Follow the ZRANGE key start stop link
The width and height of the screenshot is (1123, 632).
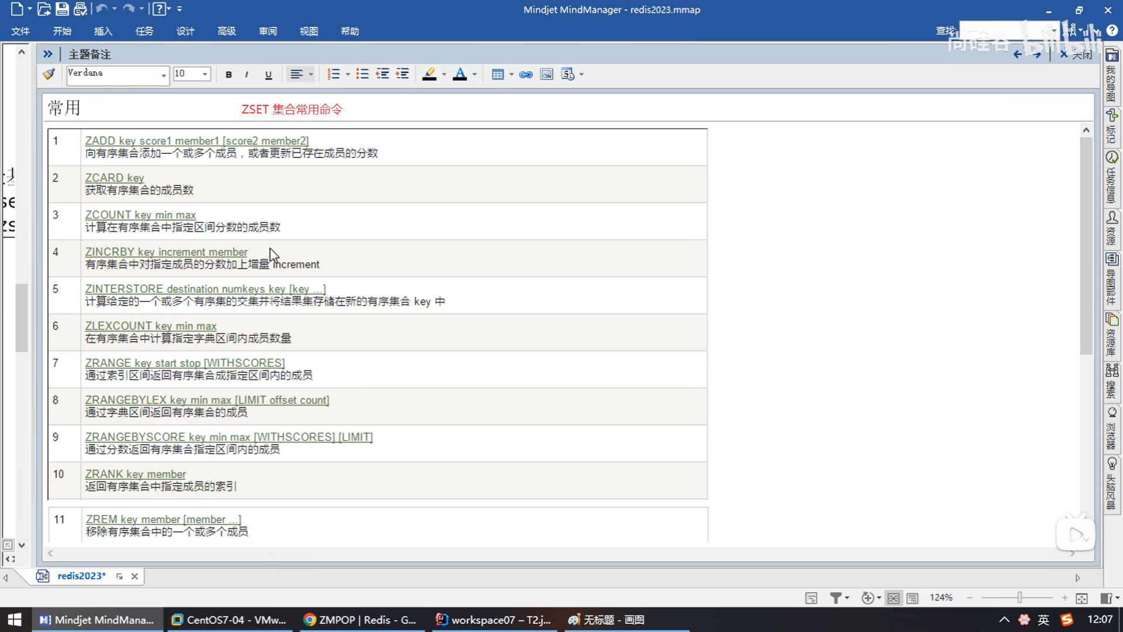point(185,363)
